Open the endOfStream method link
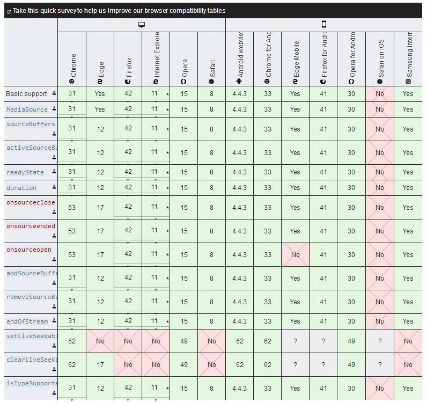The height and width of the screenshot is (403, 427). pyautogui.click(x=27, y=321)
